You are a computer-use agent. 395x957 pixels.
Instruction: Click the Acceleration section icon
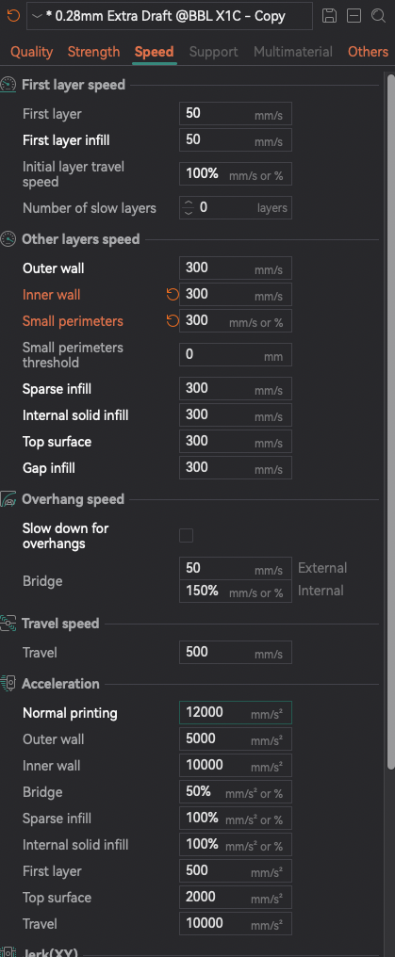pos(8,684)
